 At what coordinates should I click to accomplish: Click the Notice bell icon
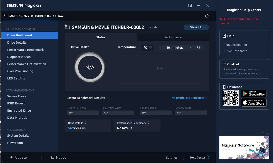[52, 158]
